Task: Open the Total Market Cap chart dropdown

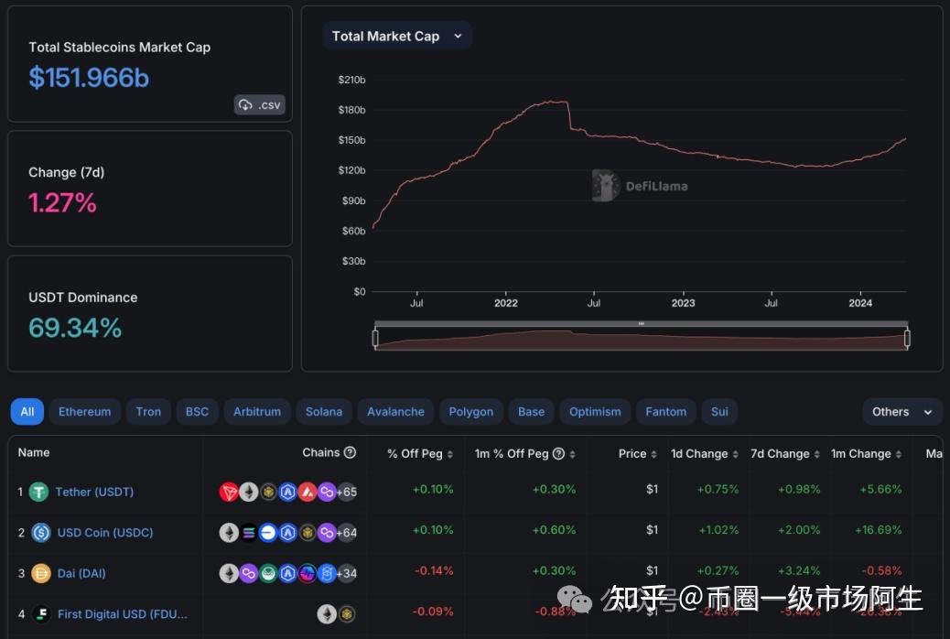Action: click(x=397, y=37)
